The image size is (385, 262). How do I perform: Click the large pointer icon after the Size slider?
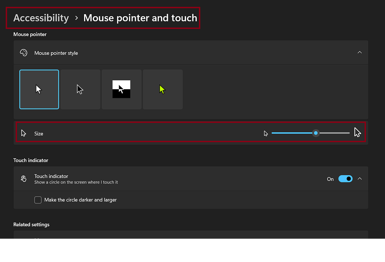pyautogui.click(x=357, y=132)
